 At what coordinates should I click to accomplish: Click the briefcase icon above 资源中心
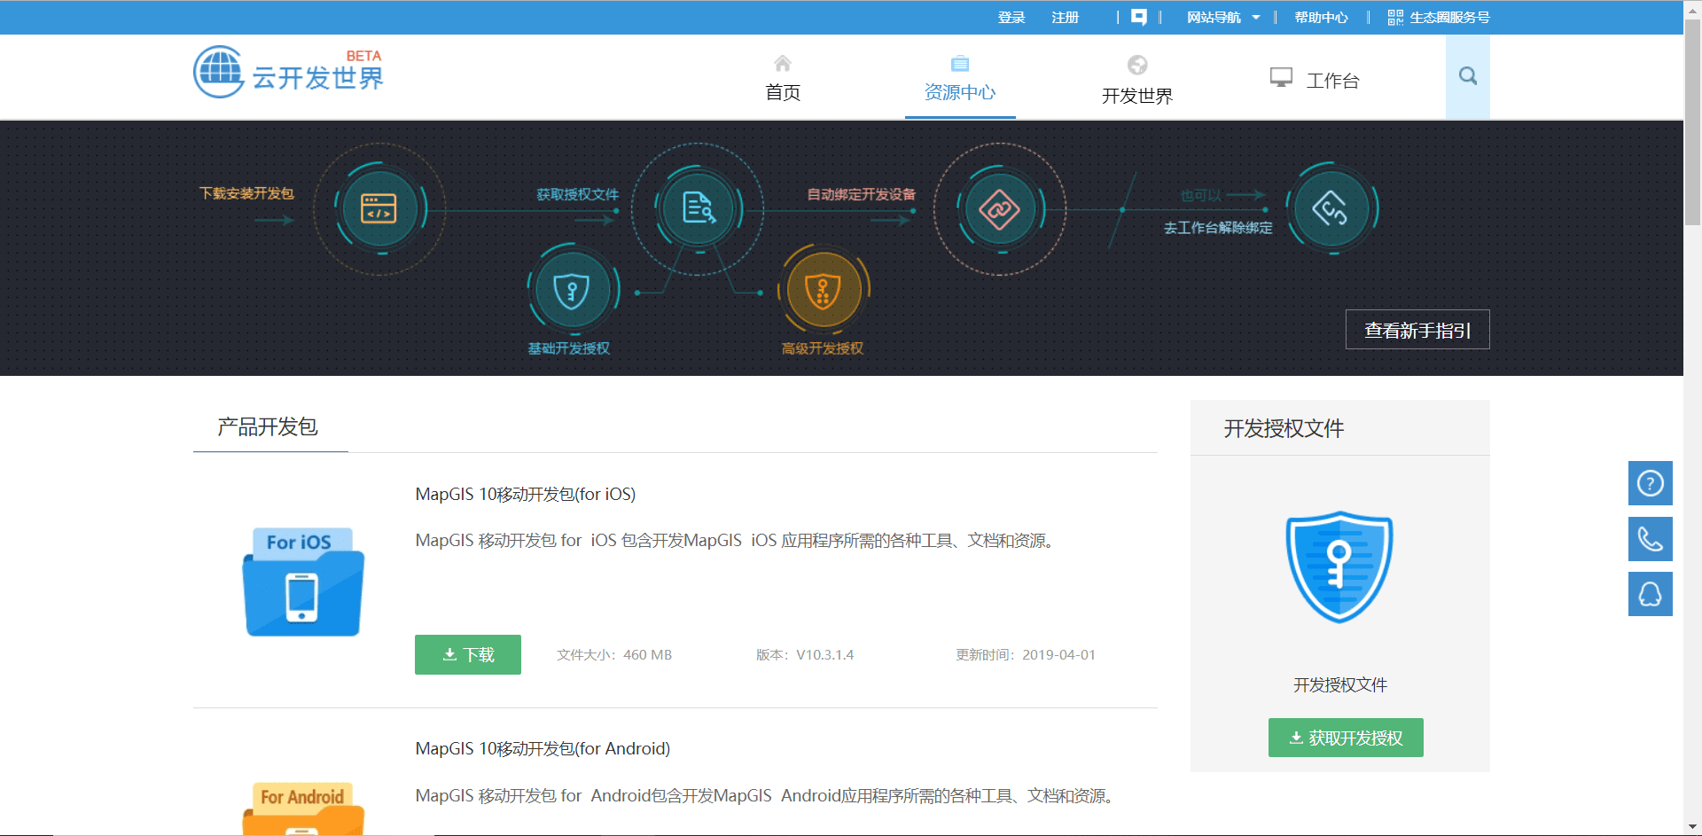(x=960, y=63)
